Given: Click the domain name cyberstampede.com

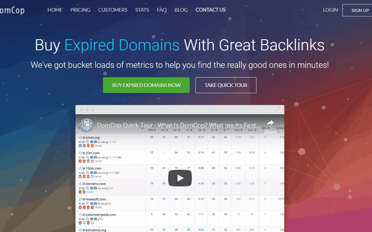Looking at the screenshot, I should (101, 215).
